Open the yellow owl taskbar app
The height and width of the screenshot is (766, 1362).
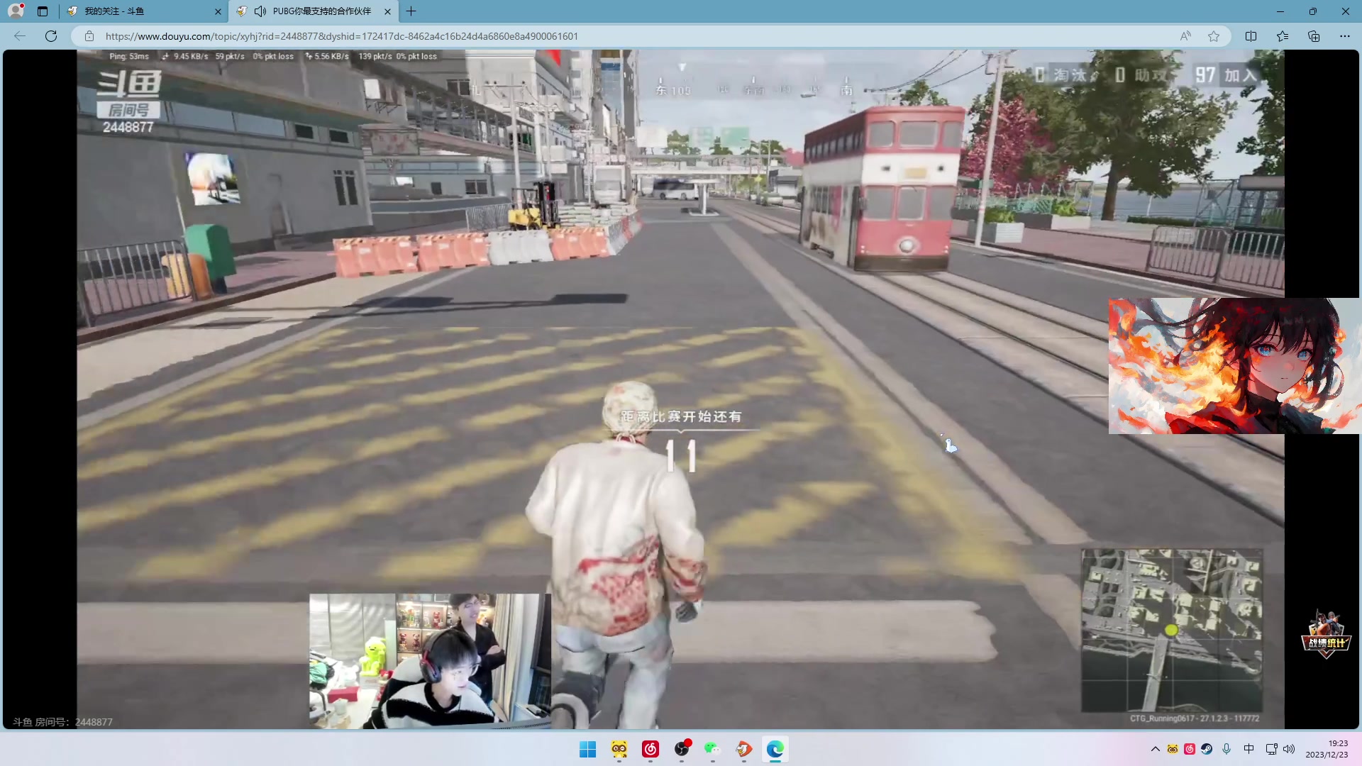point(619,749)
